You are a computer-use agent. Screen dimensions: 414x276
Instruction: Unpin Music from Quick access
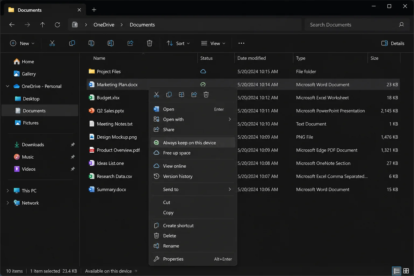pos(73,157)
